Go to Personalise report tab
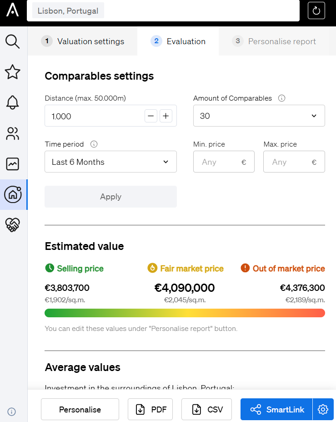336x422 pixels. (274, 41)
